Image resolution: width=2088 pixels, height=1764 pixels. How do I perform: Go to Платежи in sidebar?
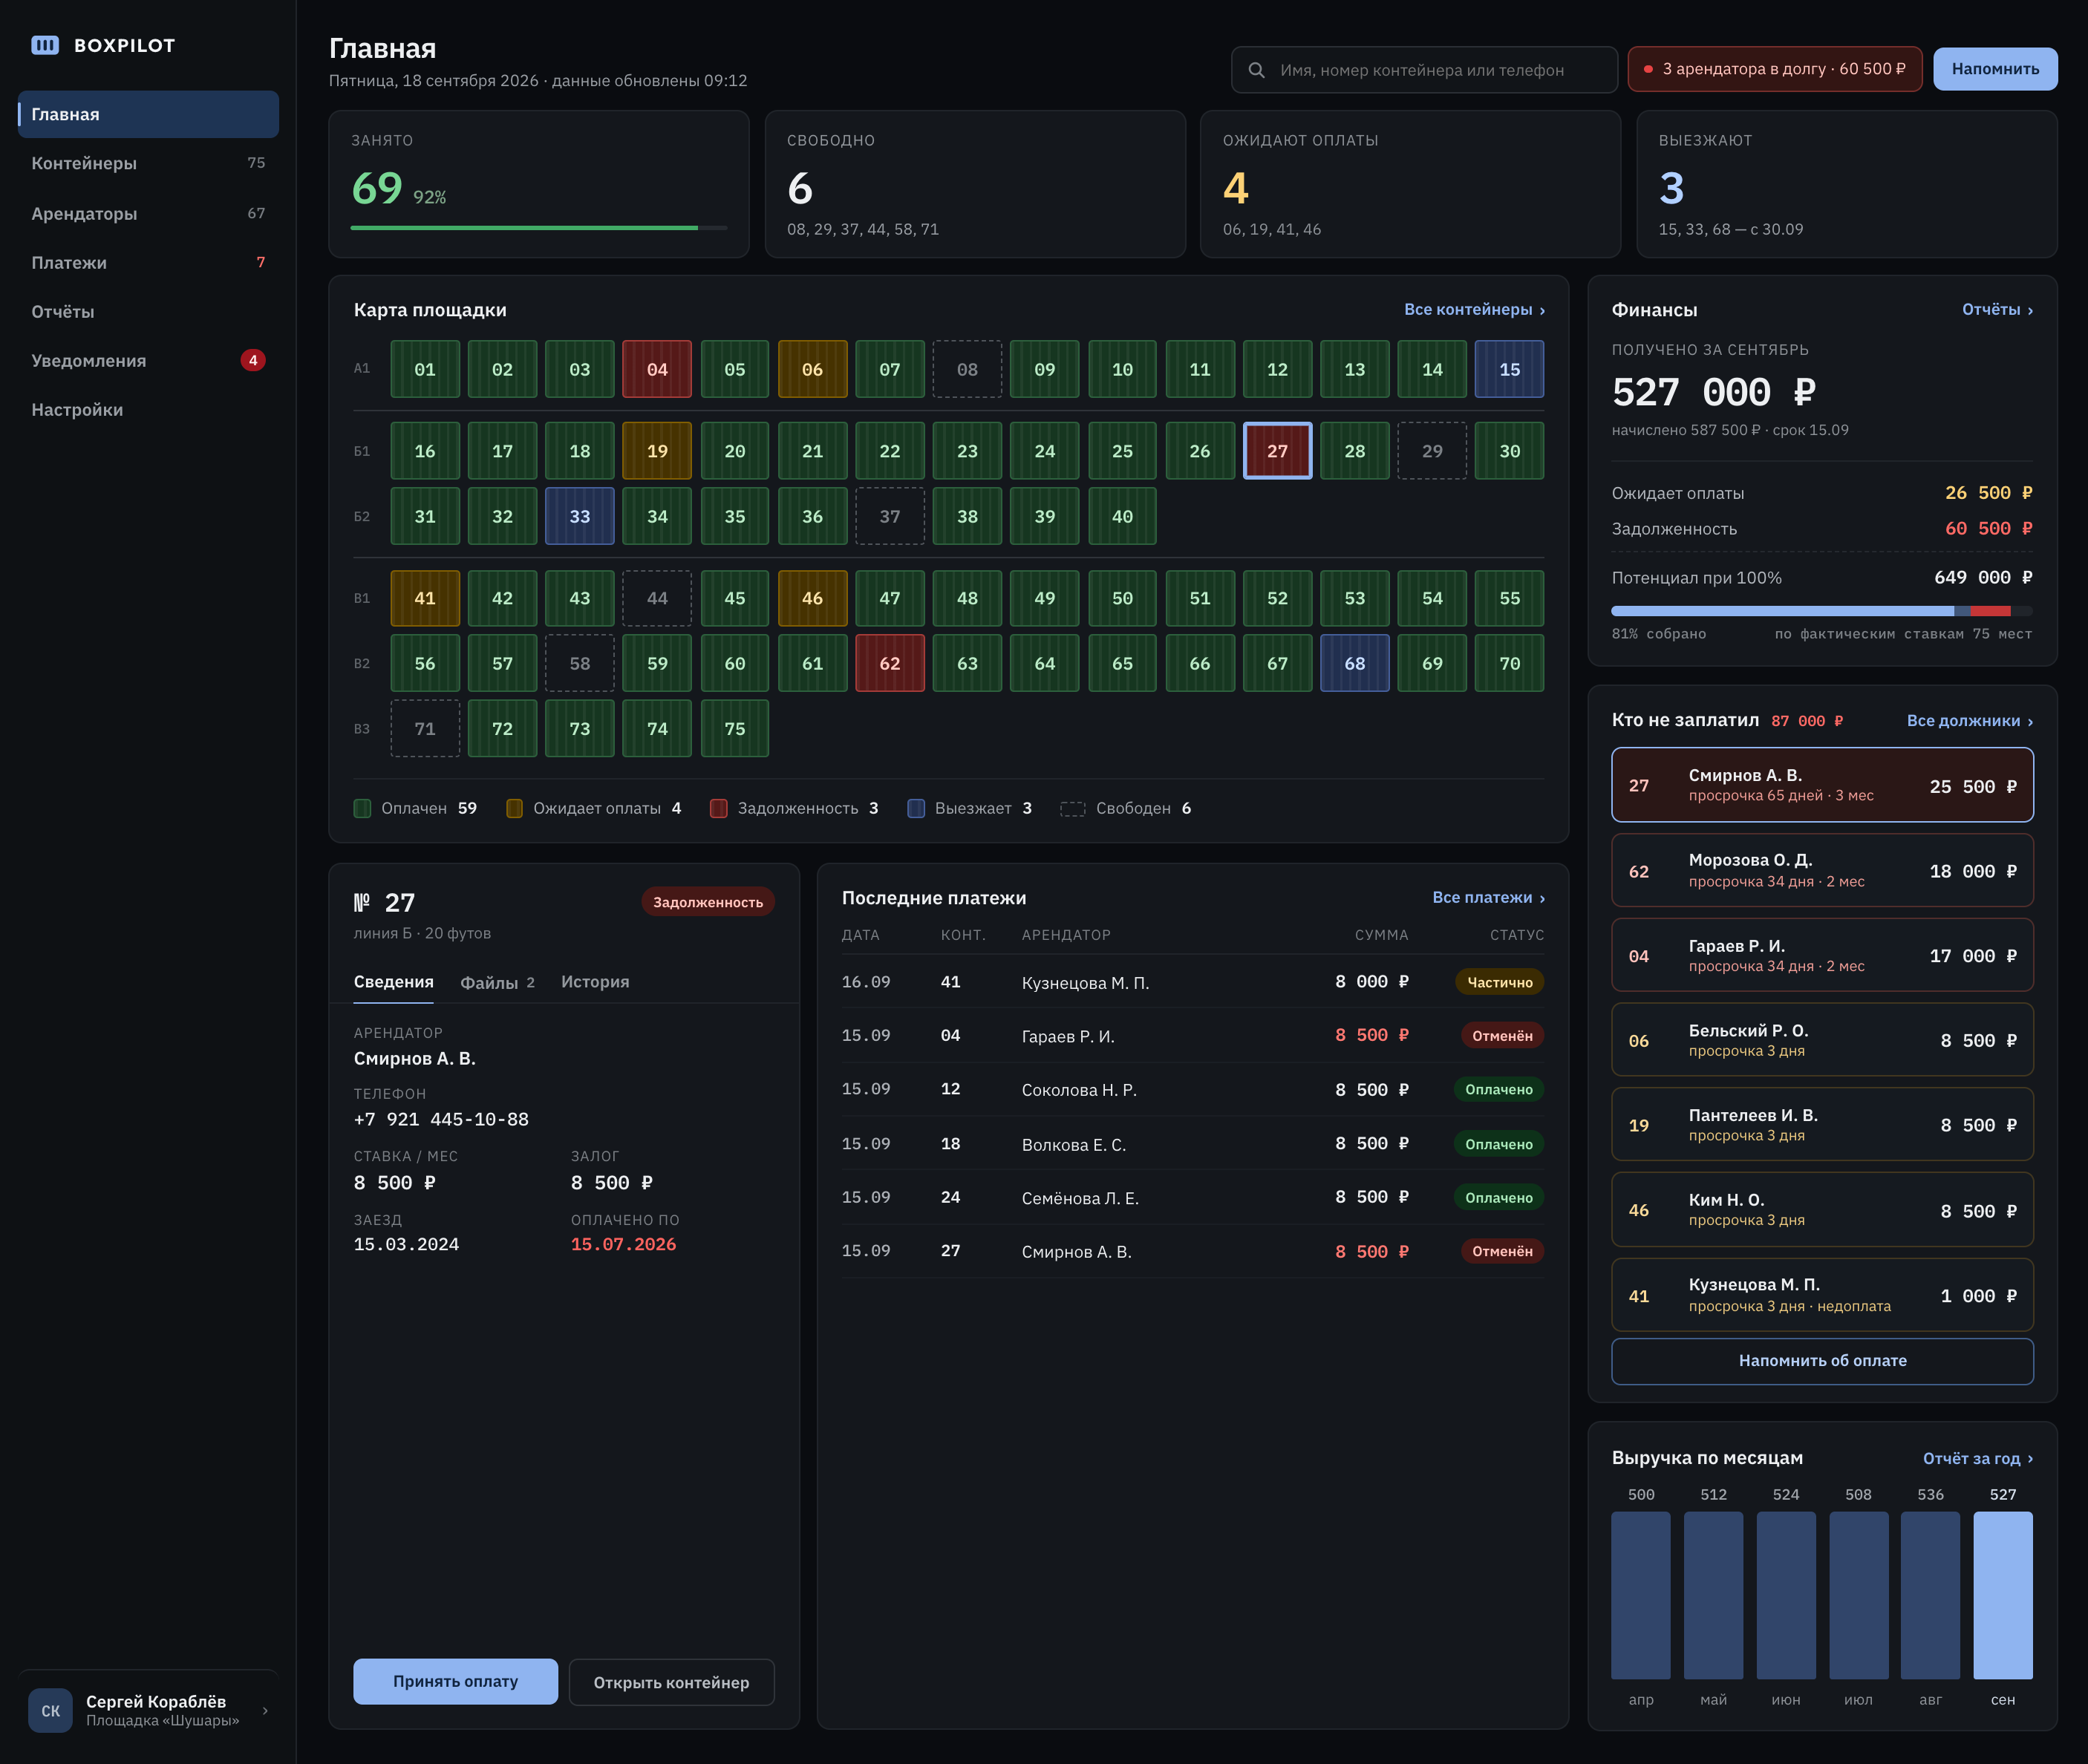(x=148, y=262)
